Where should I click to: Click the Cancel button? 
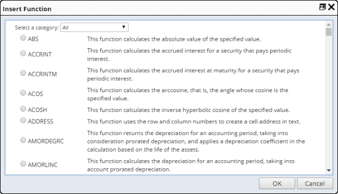(x=314, y=183)
